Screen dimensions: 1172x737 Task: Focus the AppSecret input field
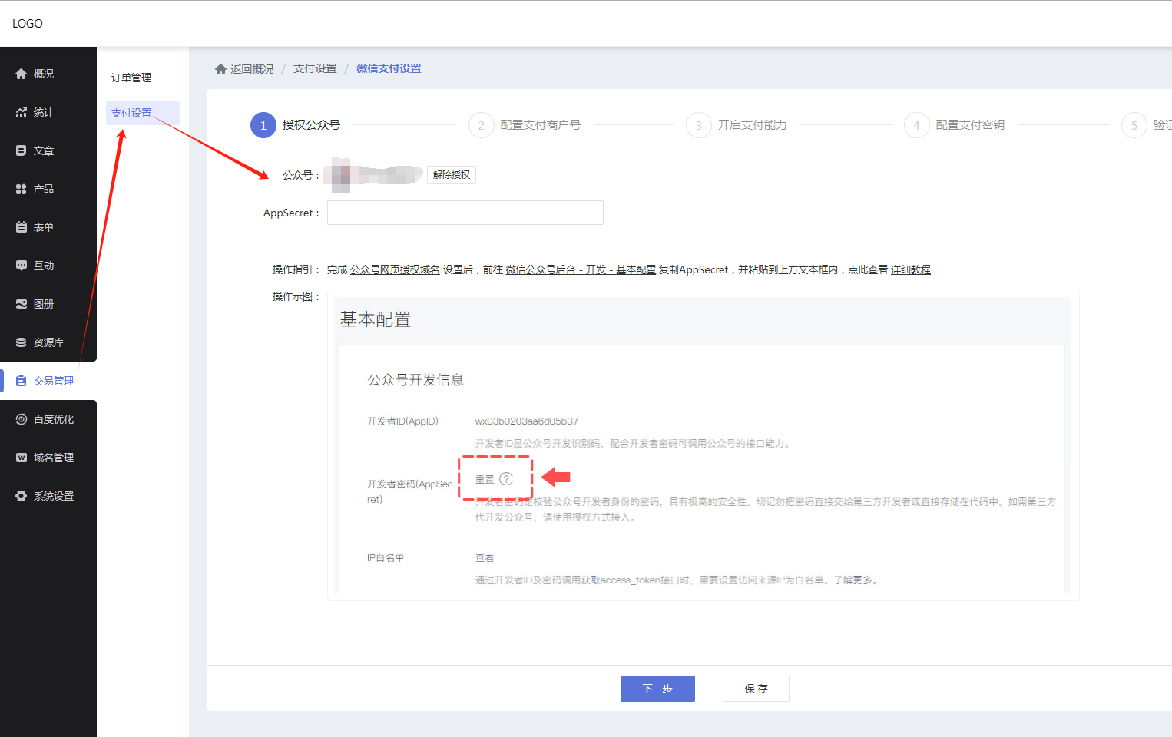click(x=465, y=213)
